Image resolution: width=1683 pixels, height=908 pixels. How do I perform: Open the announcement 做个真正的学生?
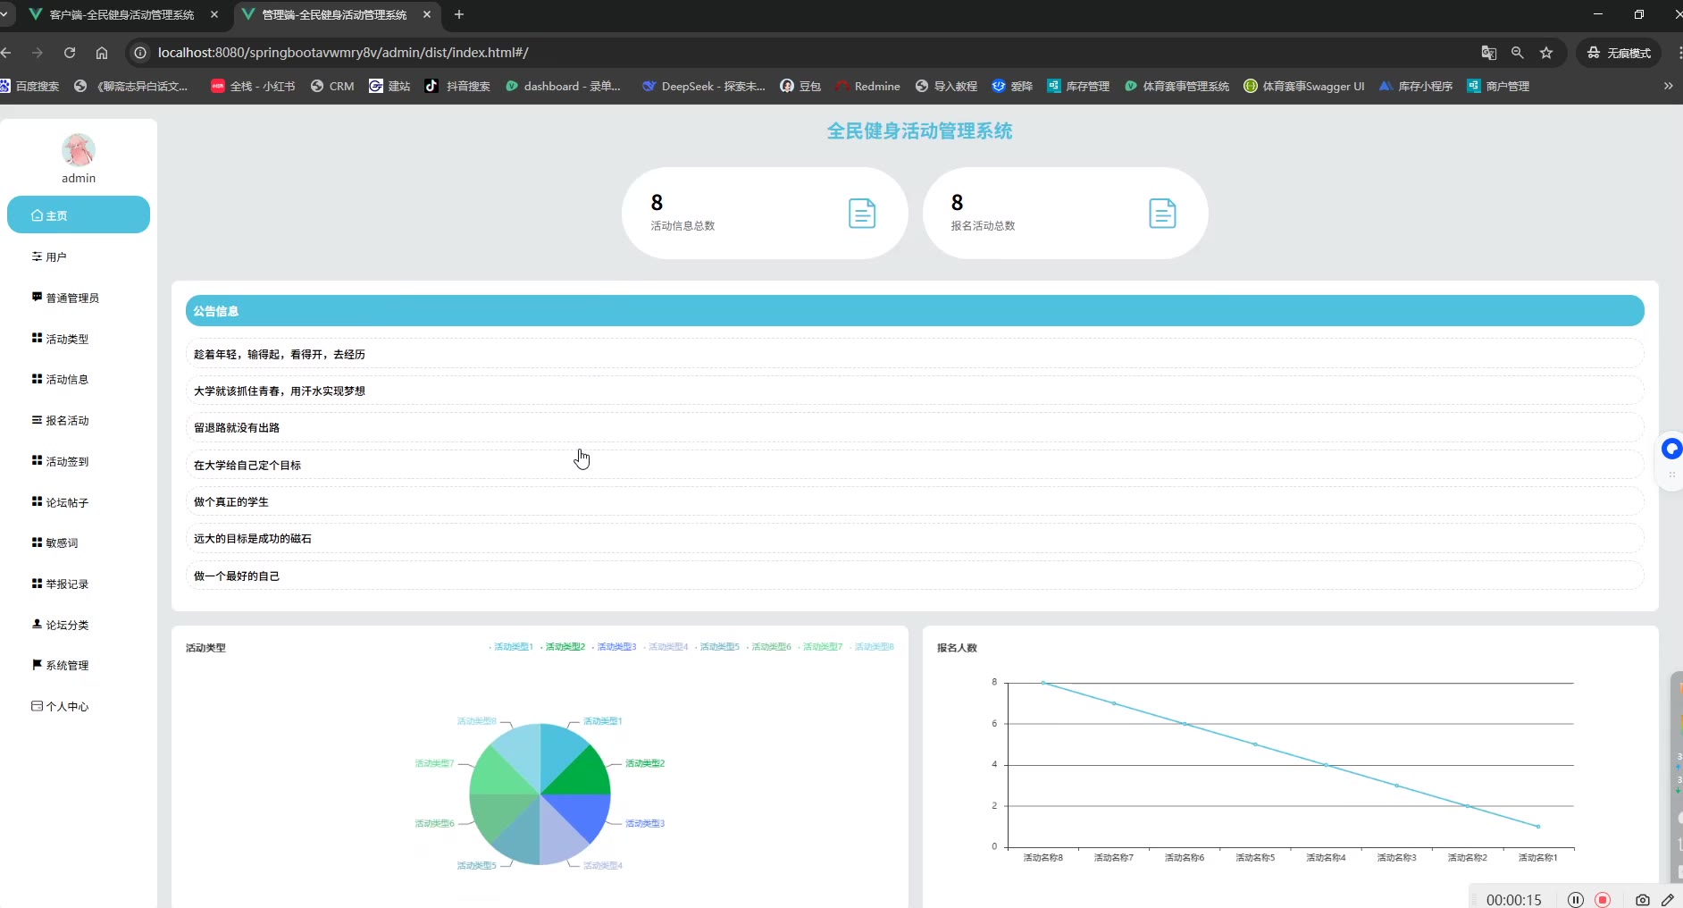(231, 502)
